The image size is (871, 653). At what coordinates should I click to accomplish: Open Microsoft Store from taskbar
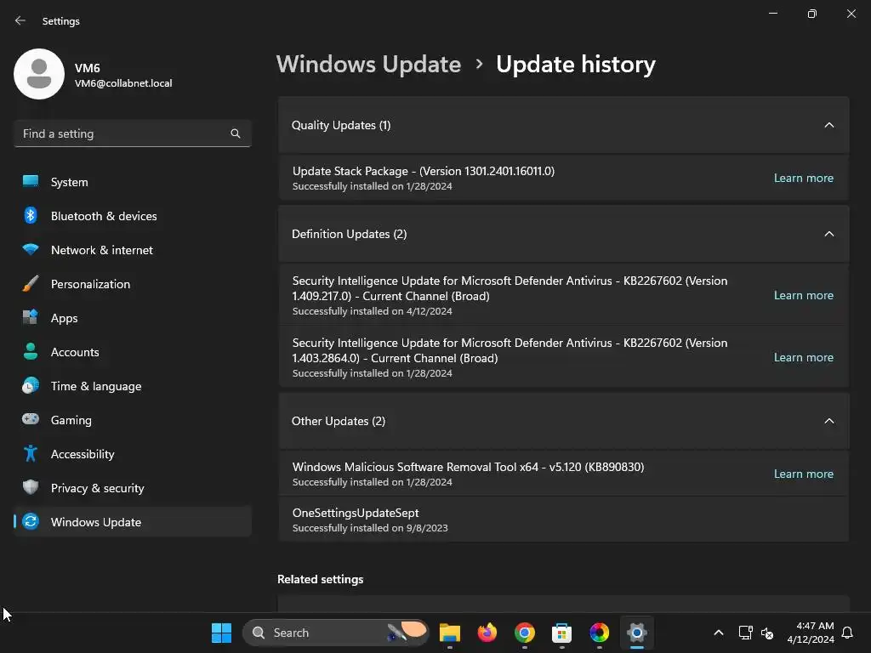pyautogui.click(x=561, y=633)
